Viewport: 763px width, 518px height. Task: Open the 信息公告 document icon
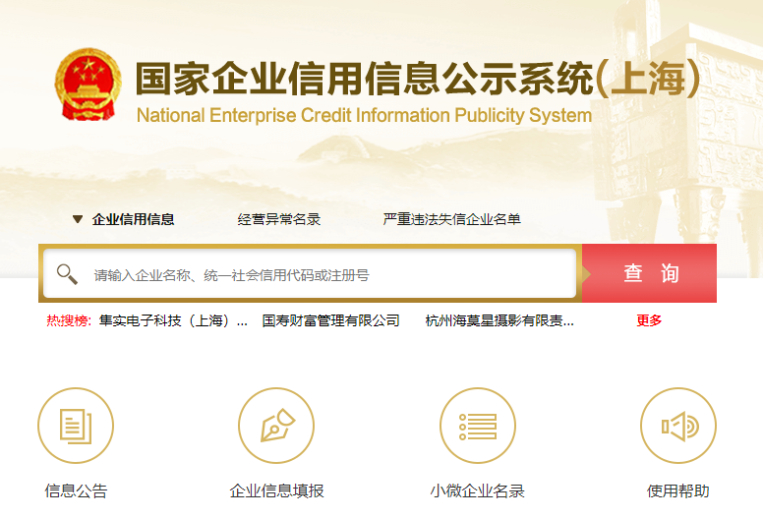pos(76,426)
